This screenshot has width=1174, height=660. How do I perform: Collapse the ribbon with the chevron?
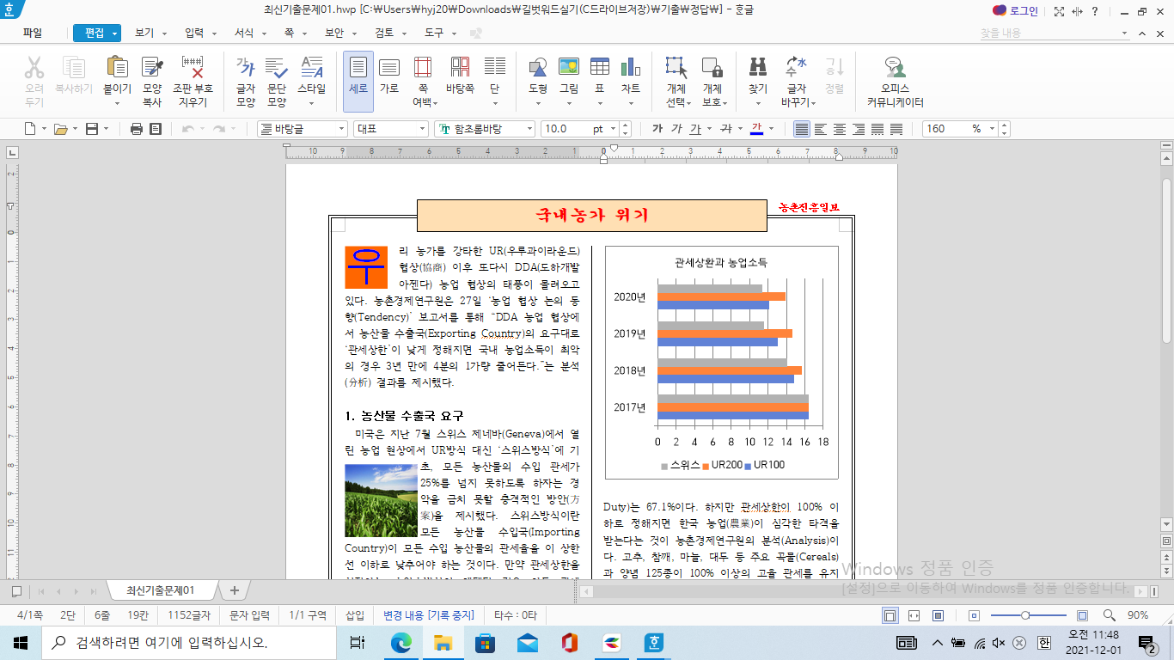coord(1142,33)
